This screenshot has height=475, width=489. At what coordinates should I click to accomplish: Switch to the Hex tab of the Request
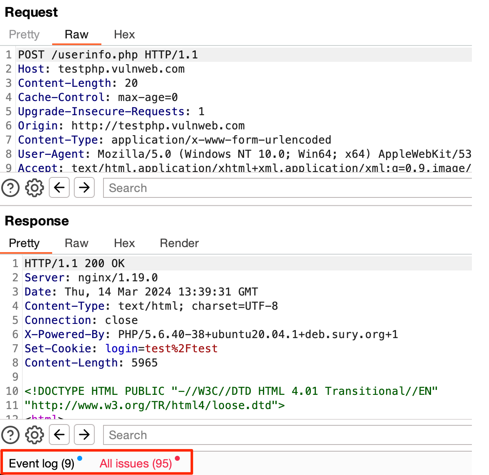(124, 35)
